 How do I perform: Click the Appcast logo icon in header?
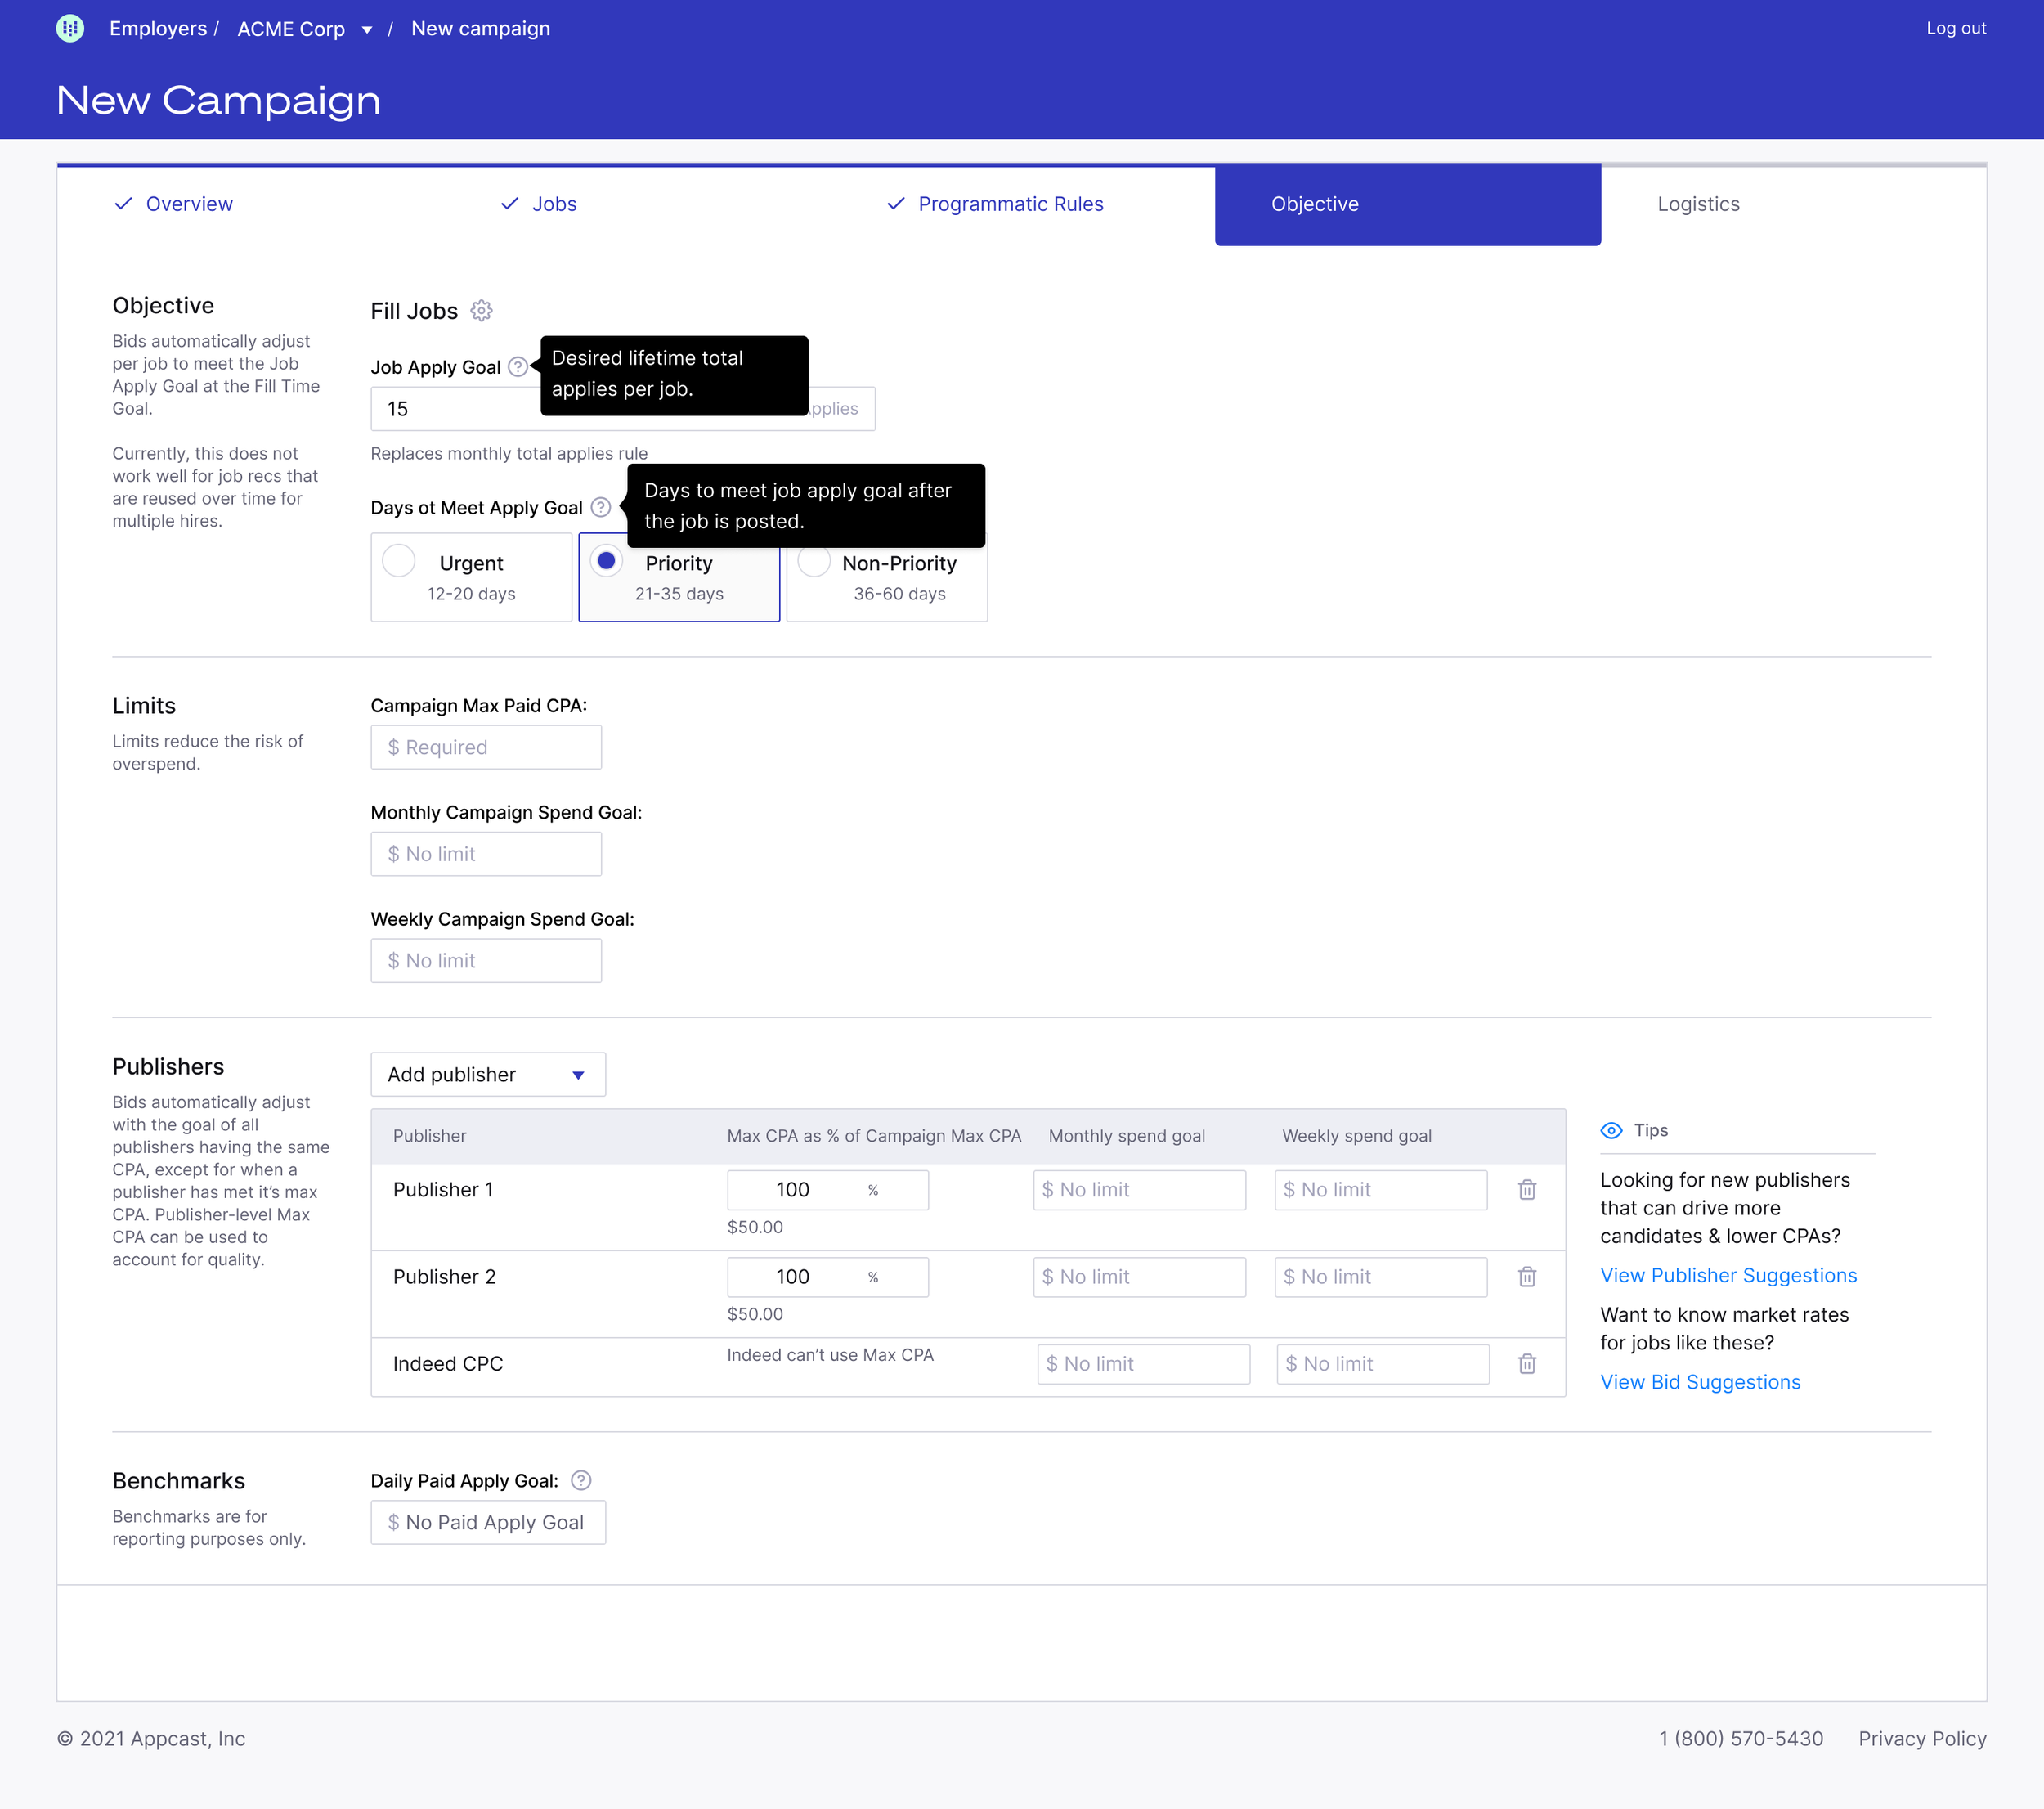pos(70,28)
